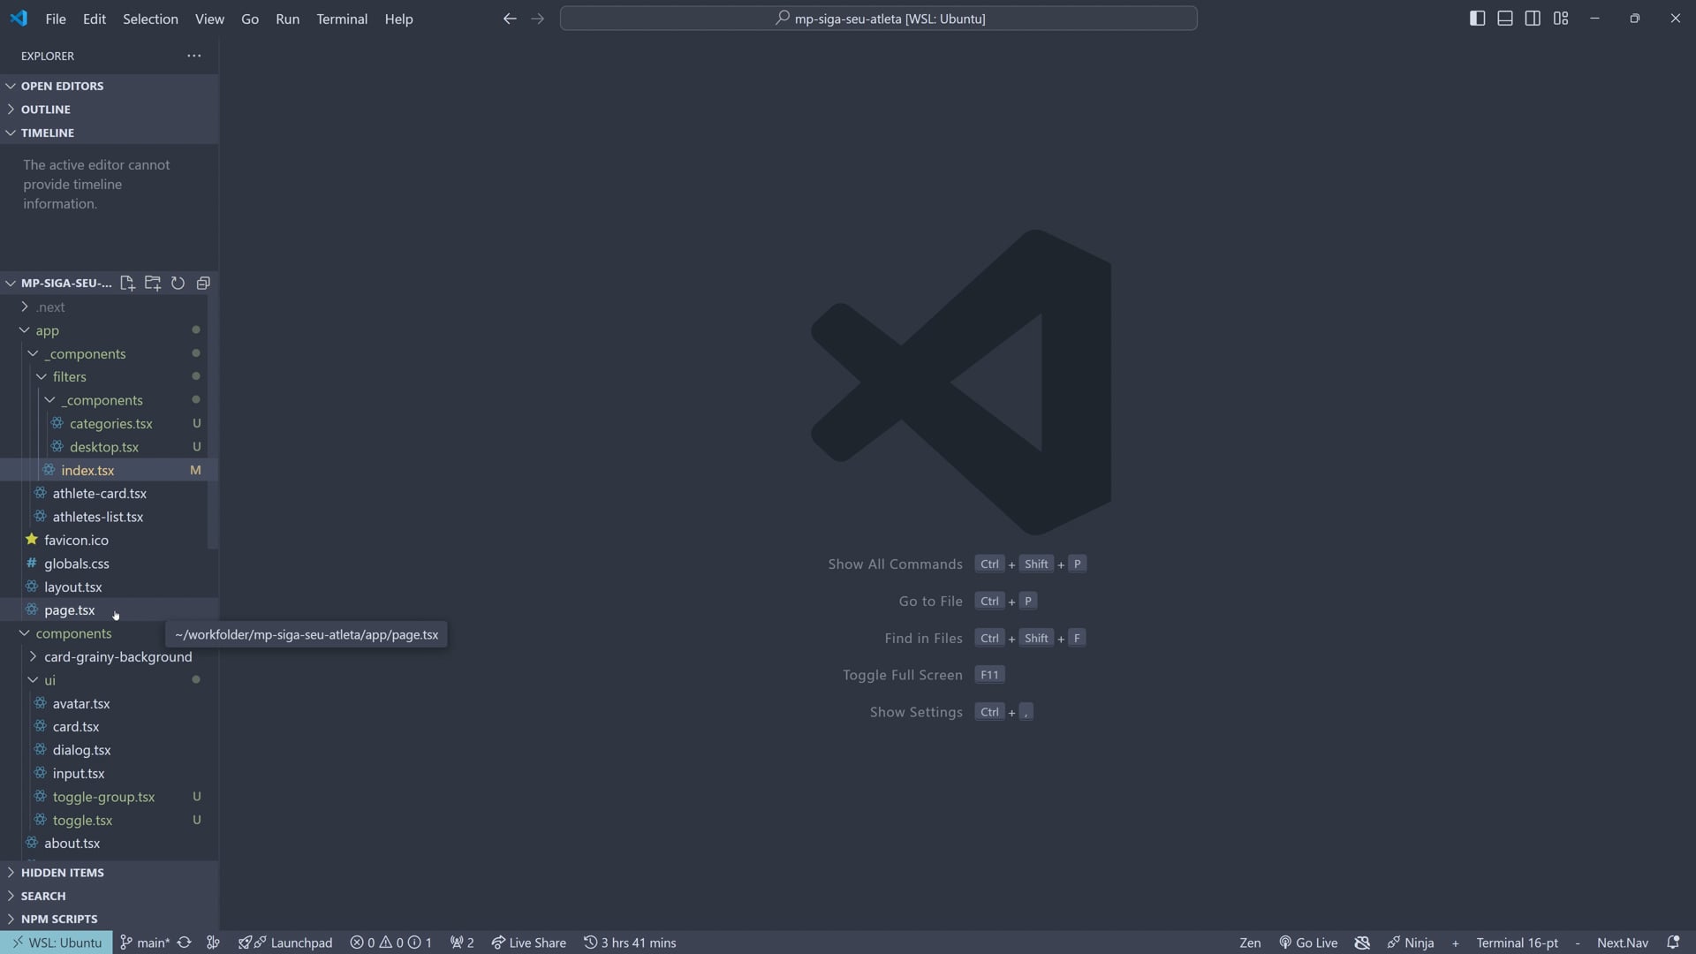Open globals.css file
1696x954 pixels.
coord(110,564)
